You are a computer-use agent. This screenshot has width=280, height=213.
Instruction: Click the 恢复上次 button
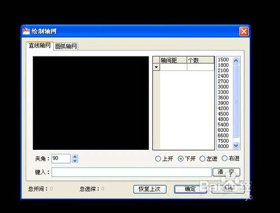pyautogui.click(x=150, y=189)
